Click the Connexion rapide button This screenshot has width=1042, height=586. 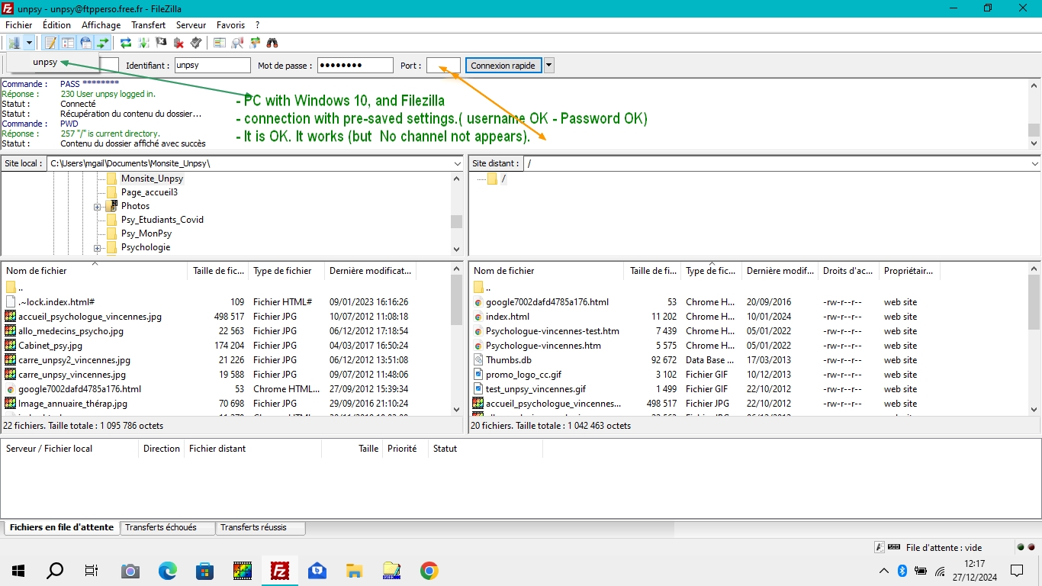503,65
